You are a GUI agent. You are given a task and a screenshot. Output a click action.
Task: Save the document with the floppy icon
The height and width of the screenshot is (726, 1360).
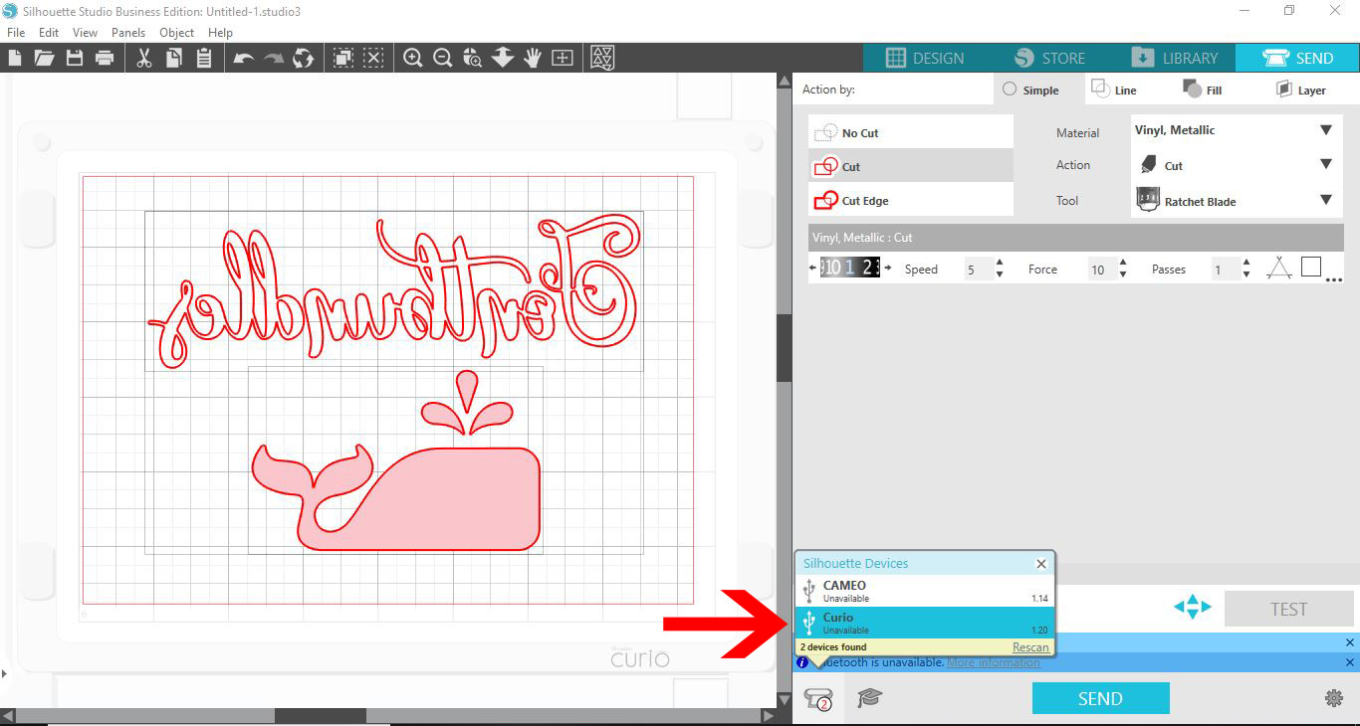click(x=75, y=58)
